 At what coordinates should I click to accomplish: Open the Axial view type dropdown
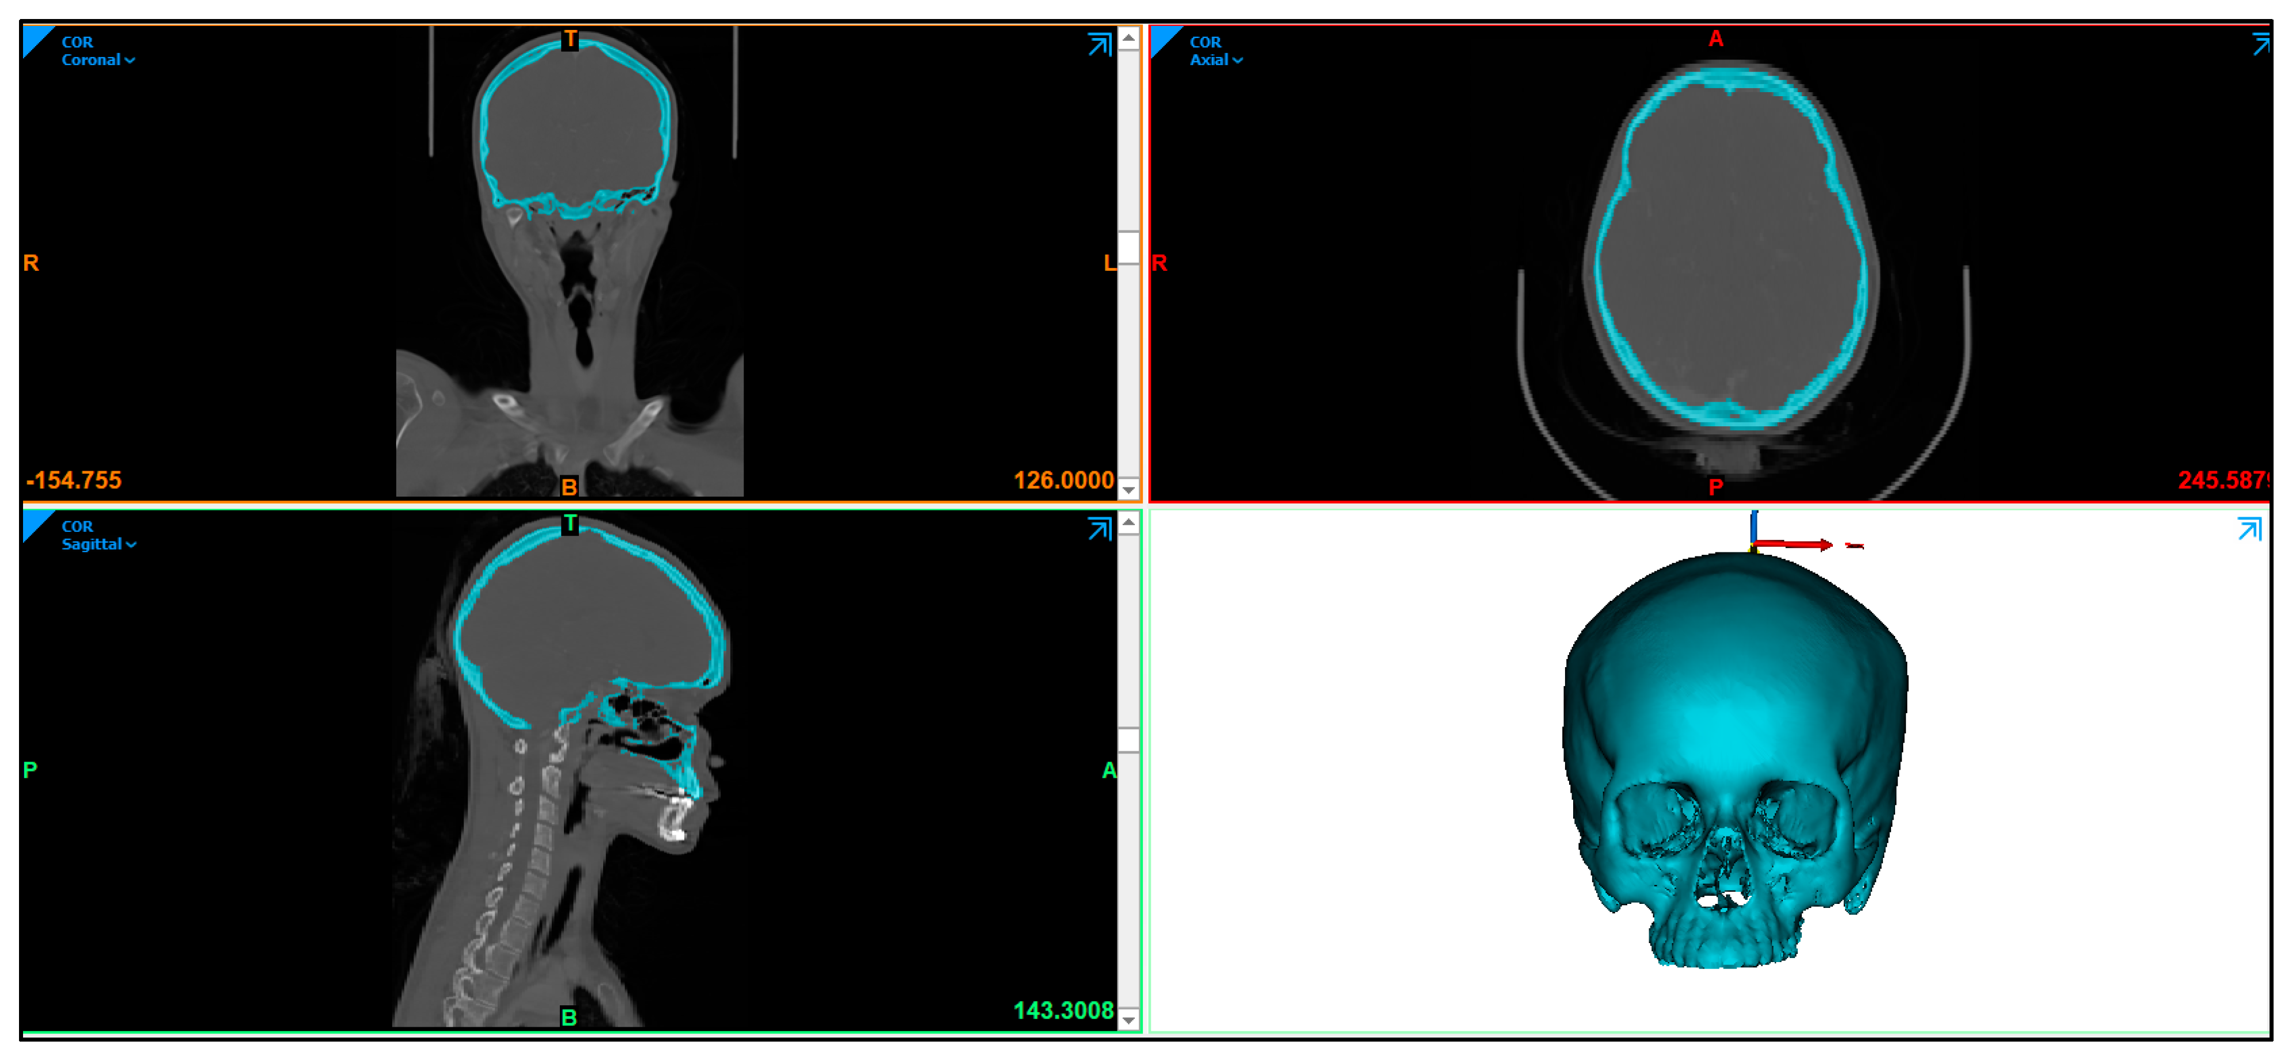tap(1215, 60)
